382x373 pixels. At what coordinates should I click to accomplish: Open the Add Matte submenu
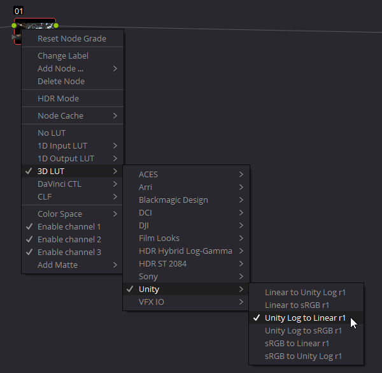pyautogui.click(x=73, y=265)
